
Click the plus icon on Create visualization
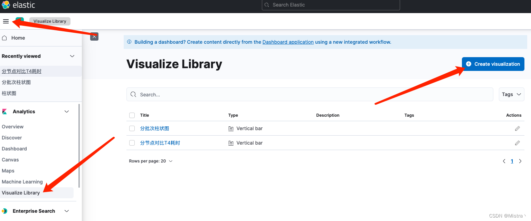[x=468, y=64]
